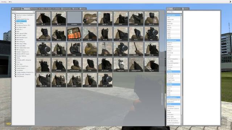Select Aperture Science Handheld category
Image resolution: width=232 pixels, height=130 pixels.
(25, 15)
